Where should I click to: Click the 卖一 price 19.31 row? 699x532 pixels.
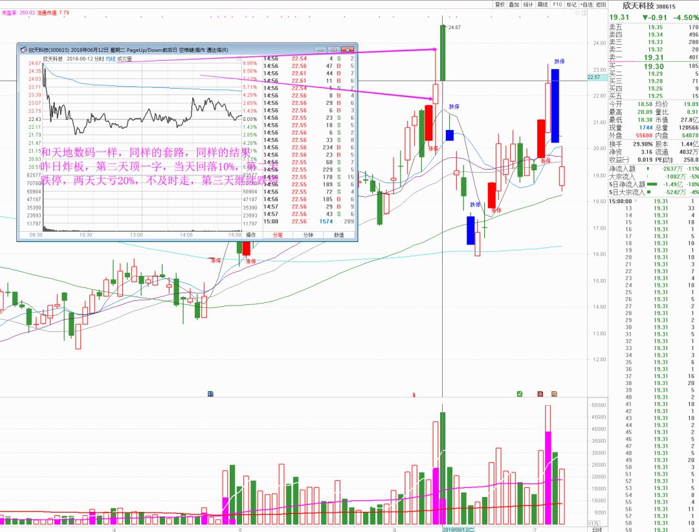pos(654,58)
